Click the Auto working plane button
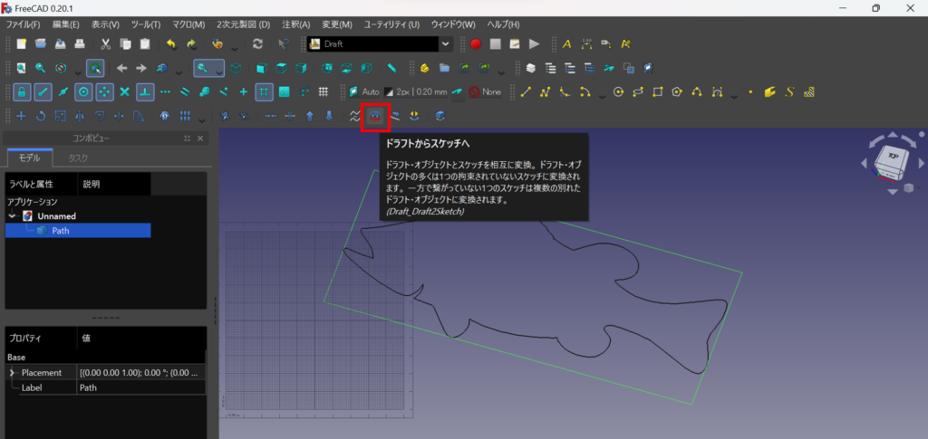 364,92
